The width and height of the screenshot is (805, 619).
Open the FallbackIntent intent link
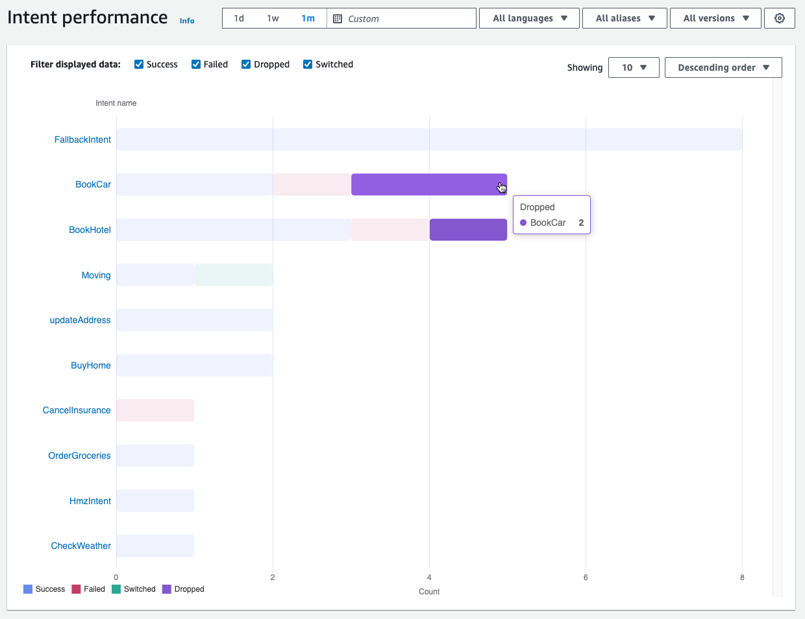82,140
